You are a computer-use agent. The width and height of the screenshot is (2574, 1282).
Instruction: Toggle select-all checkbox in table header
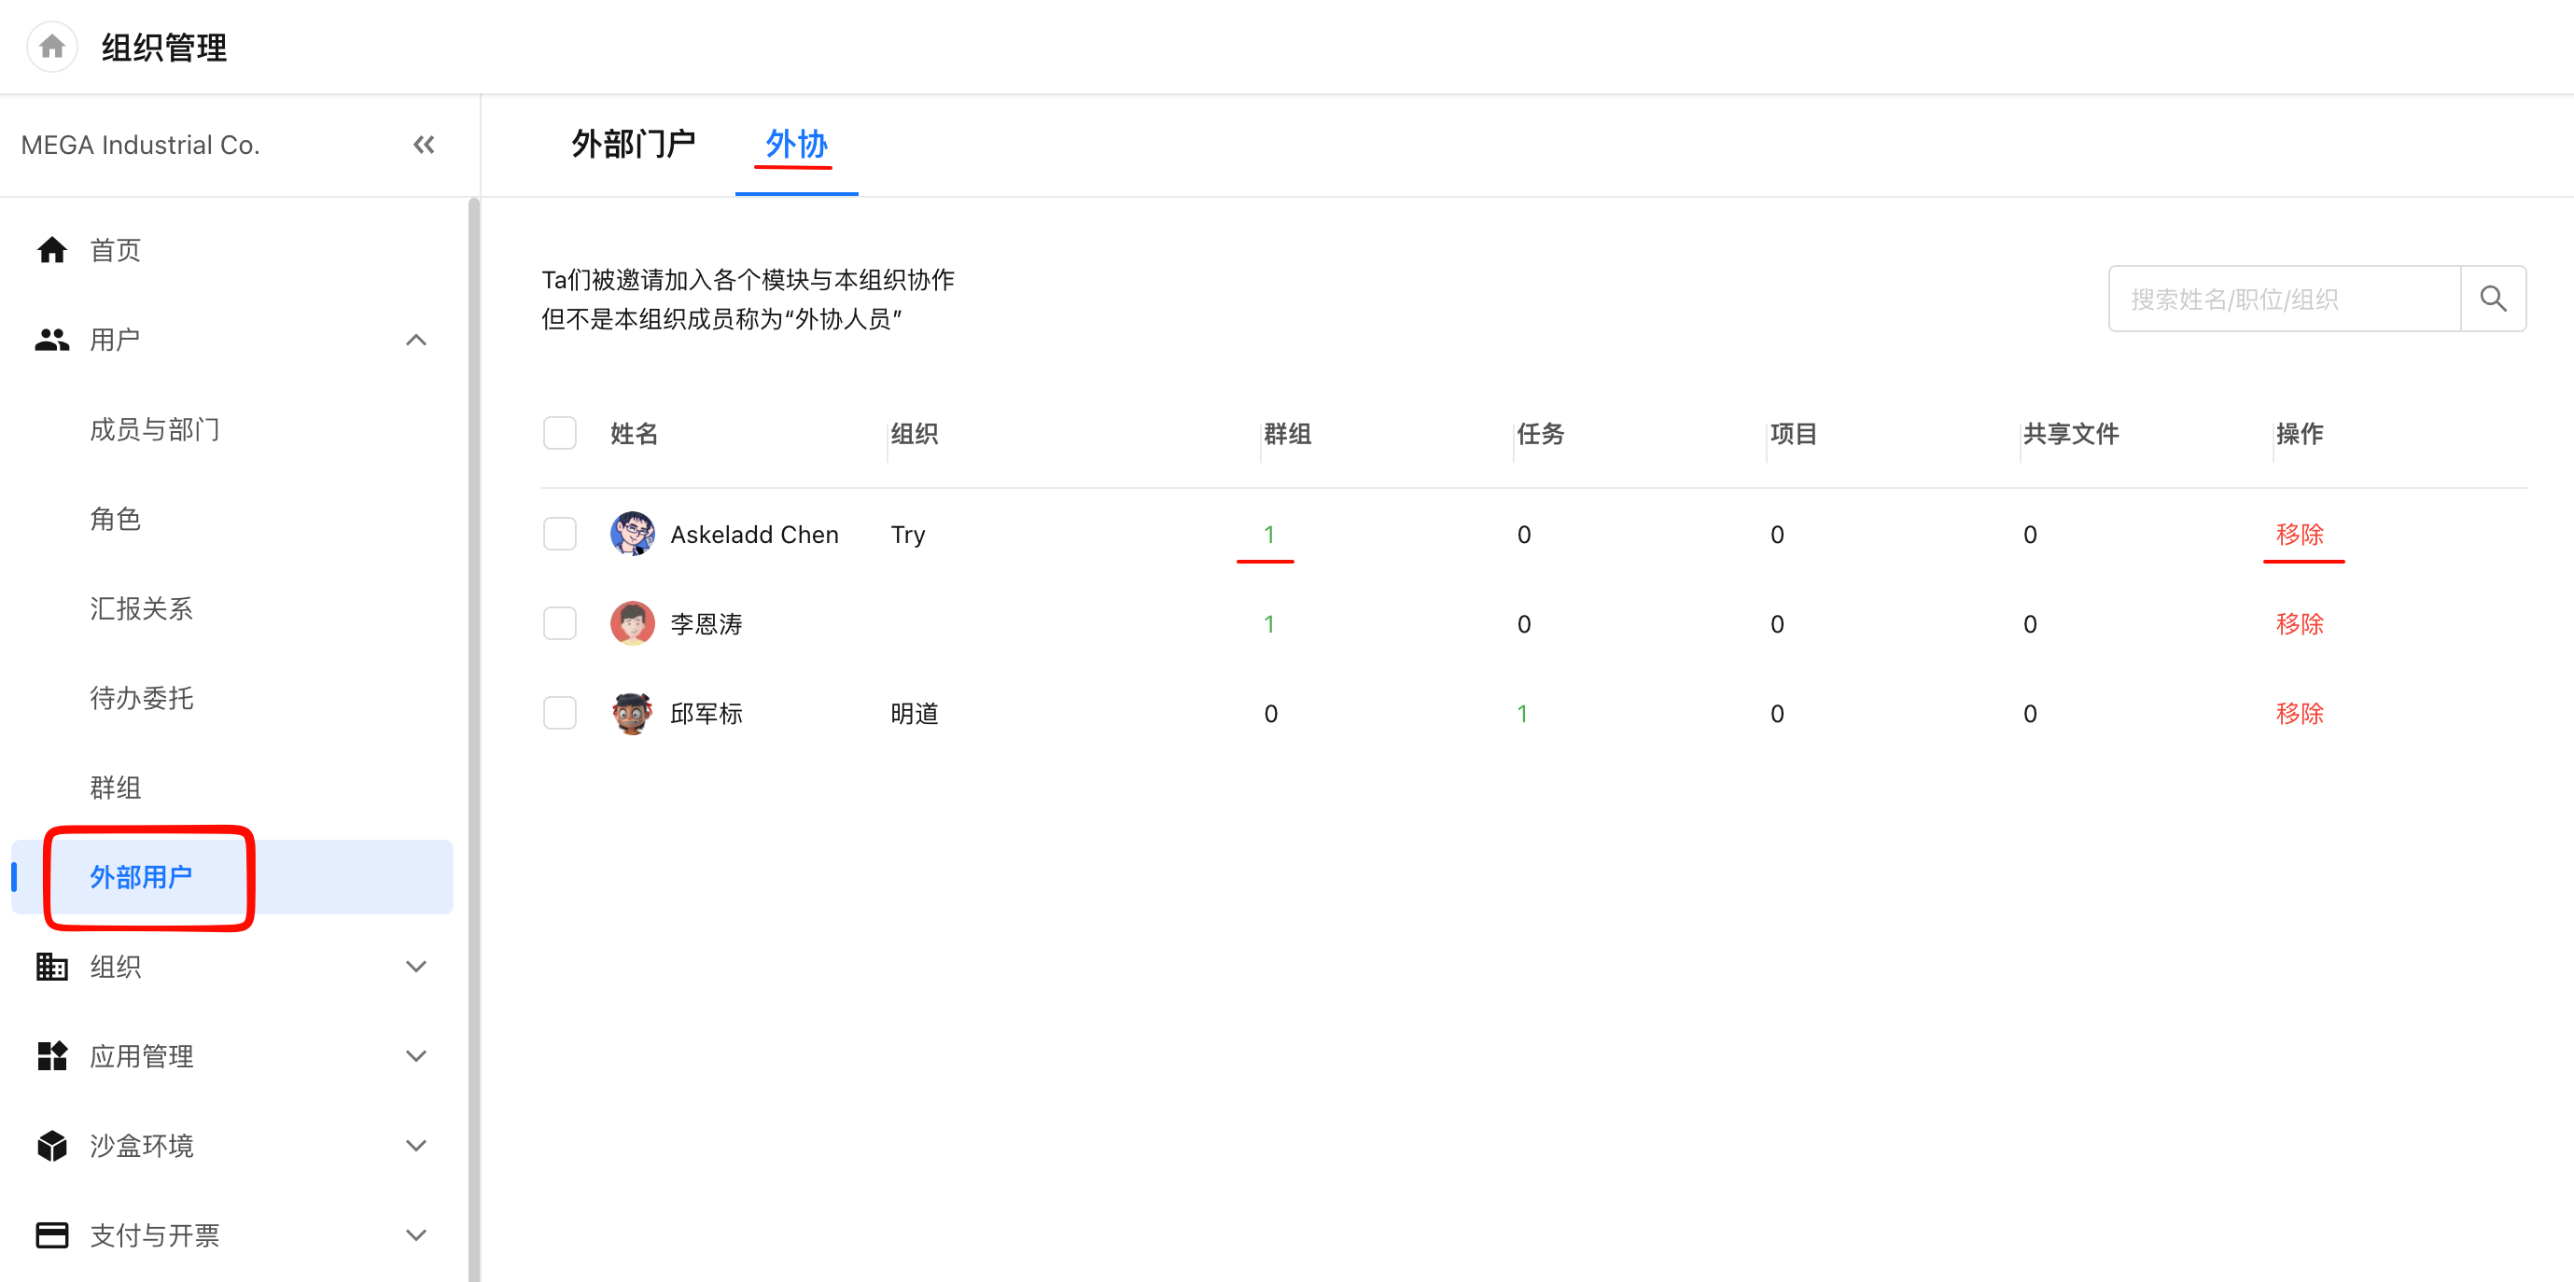coord(560,434)
